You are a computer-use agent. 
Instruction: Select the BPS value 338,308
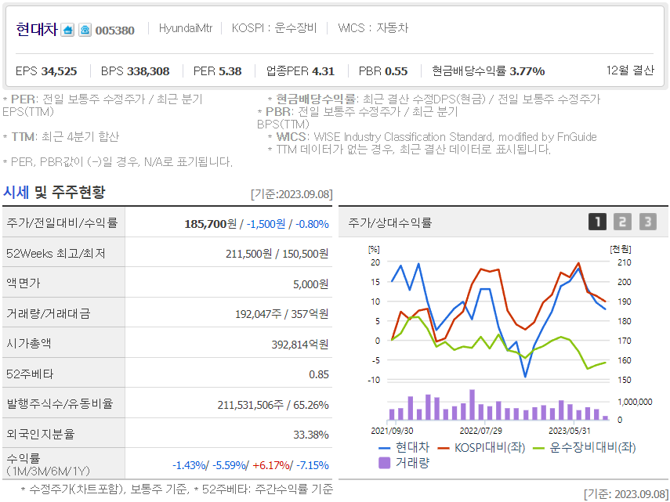click(x=148, y=70)
